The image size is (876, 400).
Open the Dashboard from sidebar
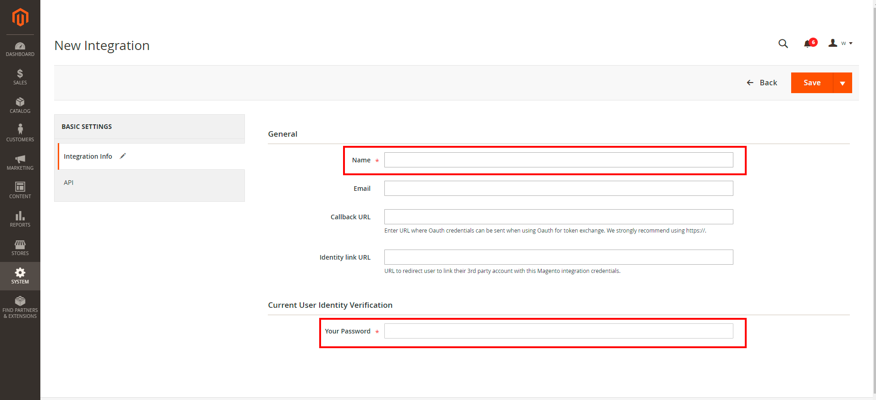pyautogui.click(x=20, y=49)
